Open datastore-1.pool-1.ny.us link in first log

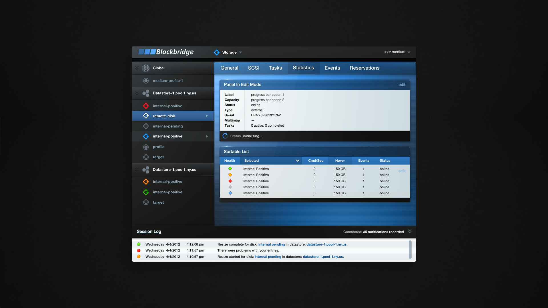[327, 244]
